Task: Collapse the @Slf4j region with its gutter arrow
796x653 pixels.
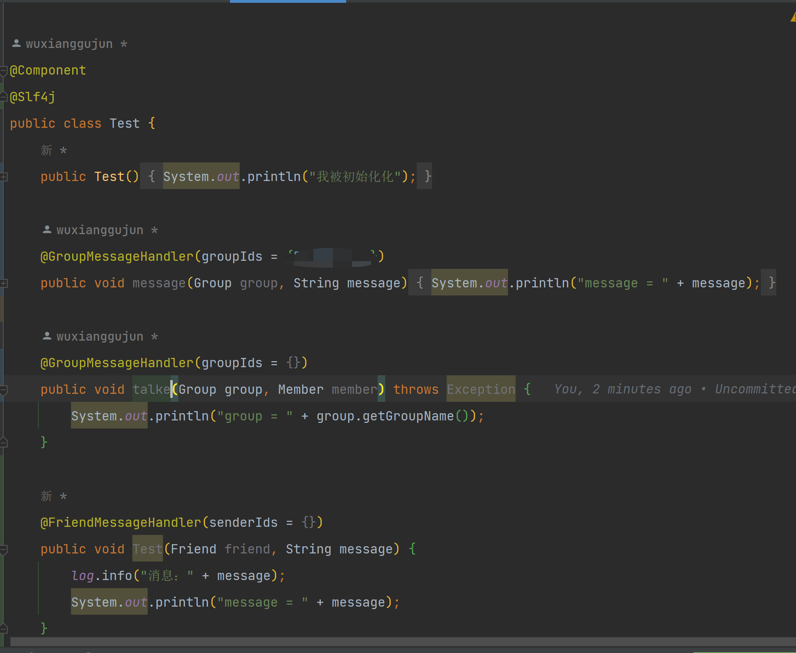Action: pyautogui.click(x=3, y=96)
